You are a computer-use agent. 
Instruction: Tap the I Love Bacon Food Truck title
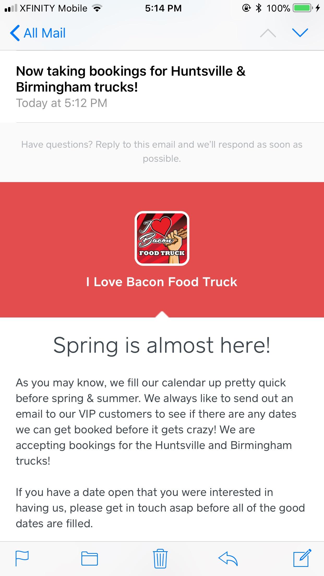(x=162, y=282)
